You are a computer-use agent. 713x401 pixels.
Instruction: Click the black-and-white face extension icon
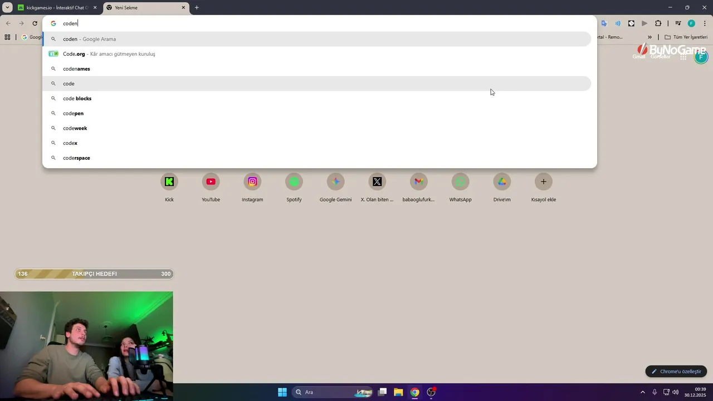(631, 23)
